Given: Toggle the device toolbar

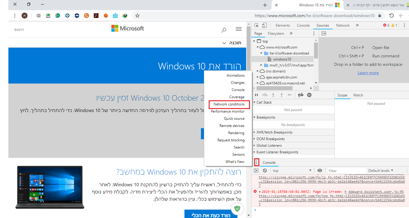Looking at the screenshot, I should [264, 25].
